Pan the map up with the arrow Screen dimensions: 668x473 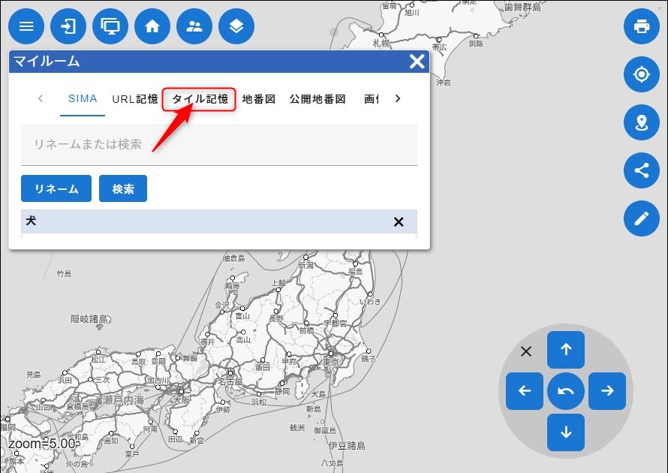coord(566,349)
